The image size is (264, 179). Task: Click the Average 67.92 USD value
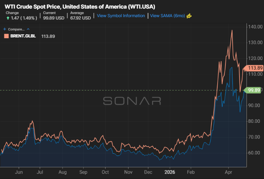pyautogui.click(x=81, y=18)
